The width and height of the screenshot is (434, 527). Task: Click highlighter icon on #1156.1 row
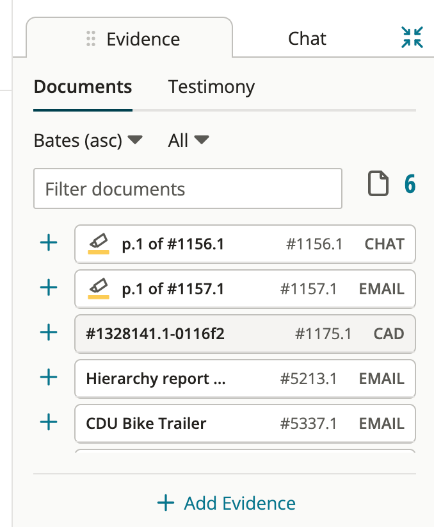tap(99, 244)
